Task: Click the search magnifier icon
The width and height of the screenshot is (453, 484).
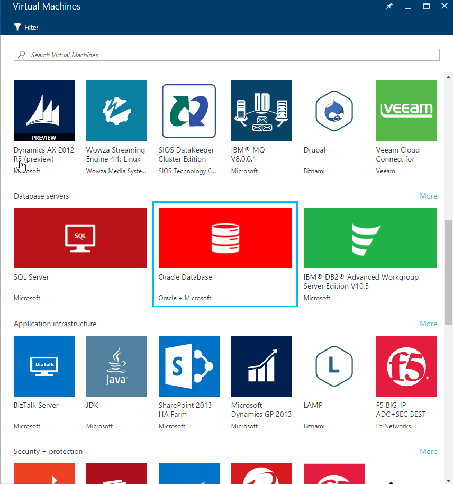Action: click(21, 55)
